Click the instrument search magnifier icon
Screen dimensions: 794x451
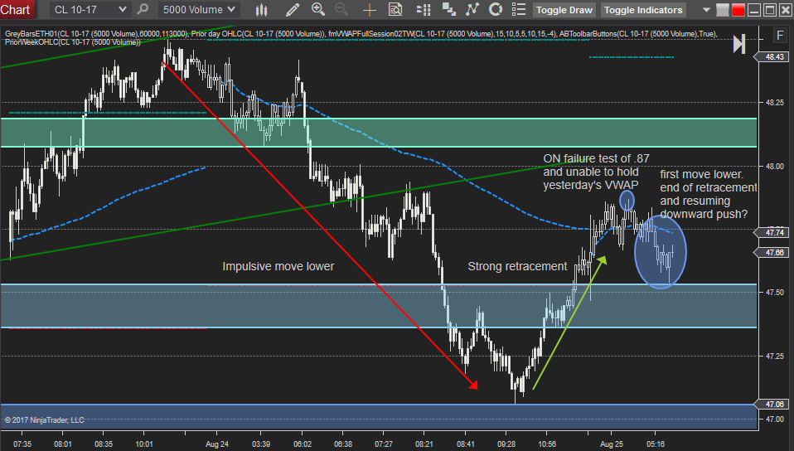(x=143, y=10)
